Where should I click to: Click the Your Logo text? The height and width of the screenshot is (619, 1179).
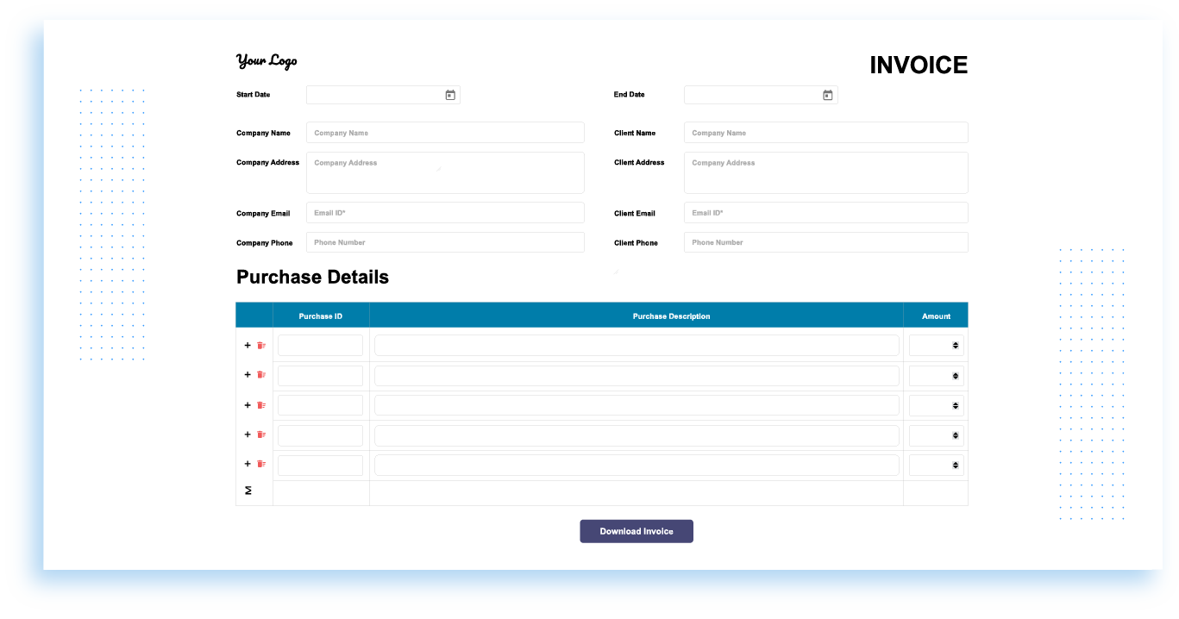pos(267,60)
